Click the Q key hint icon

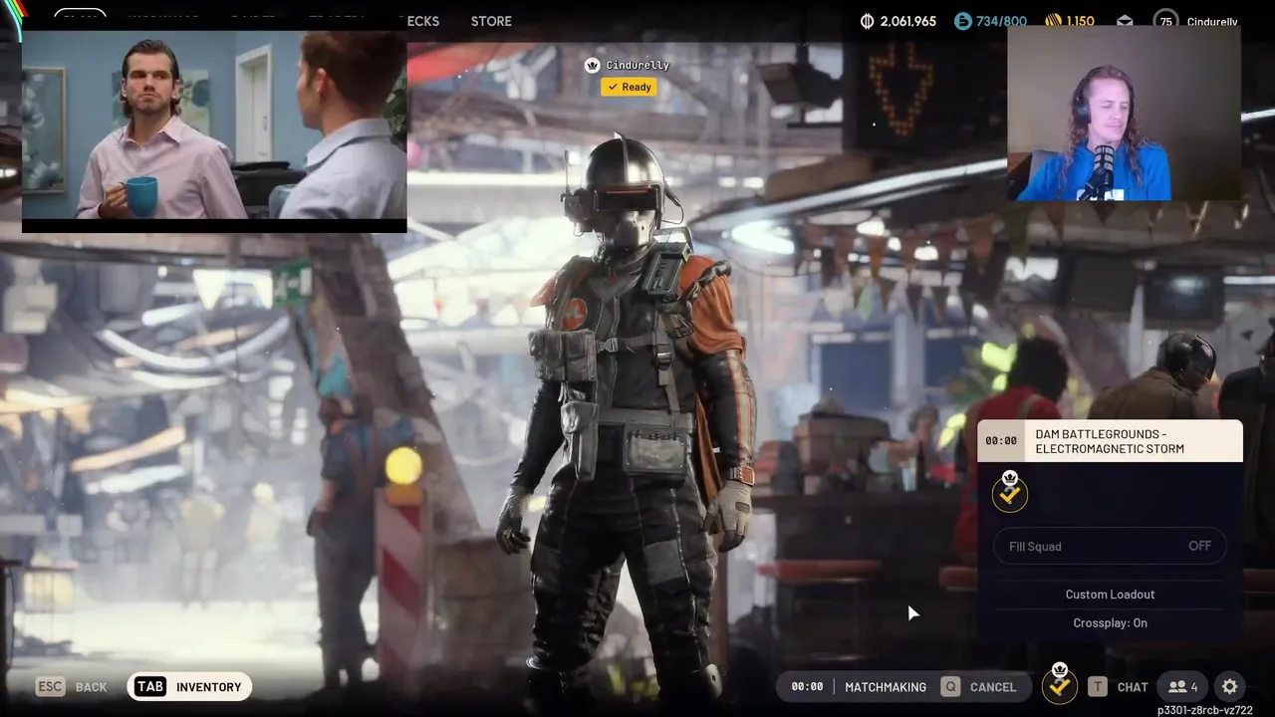tap(951, 687)
